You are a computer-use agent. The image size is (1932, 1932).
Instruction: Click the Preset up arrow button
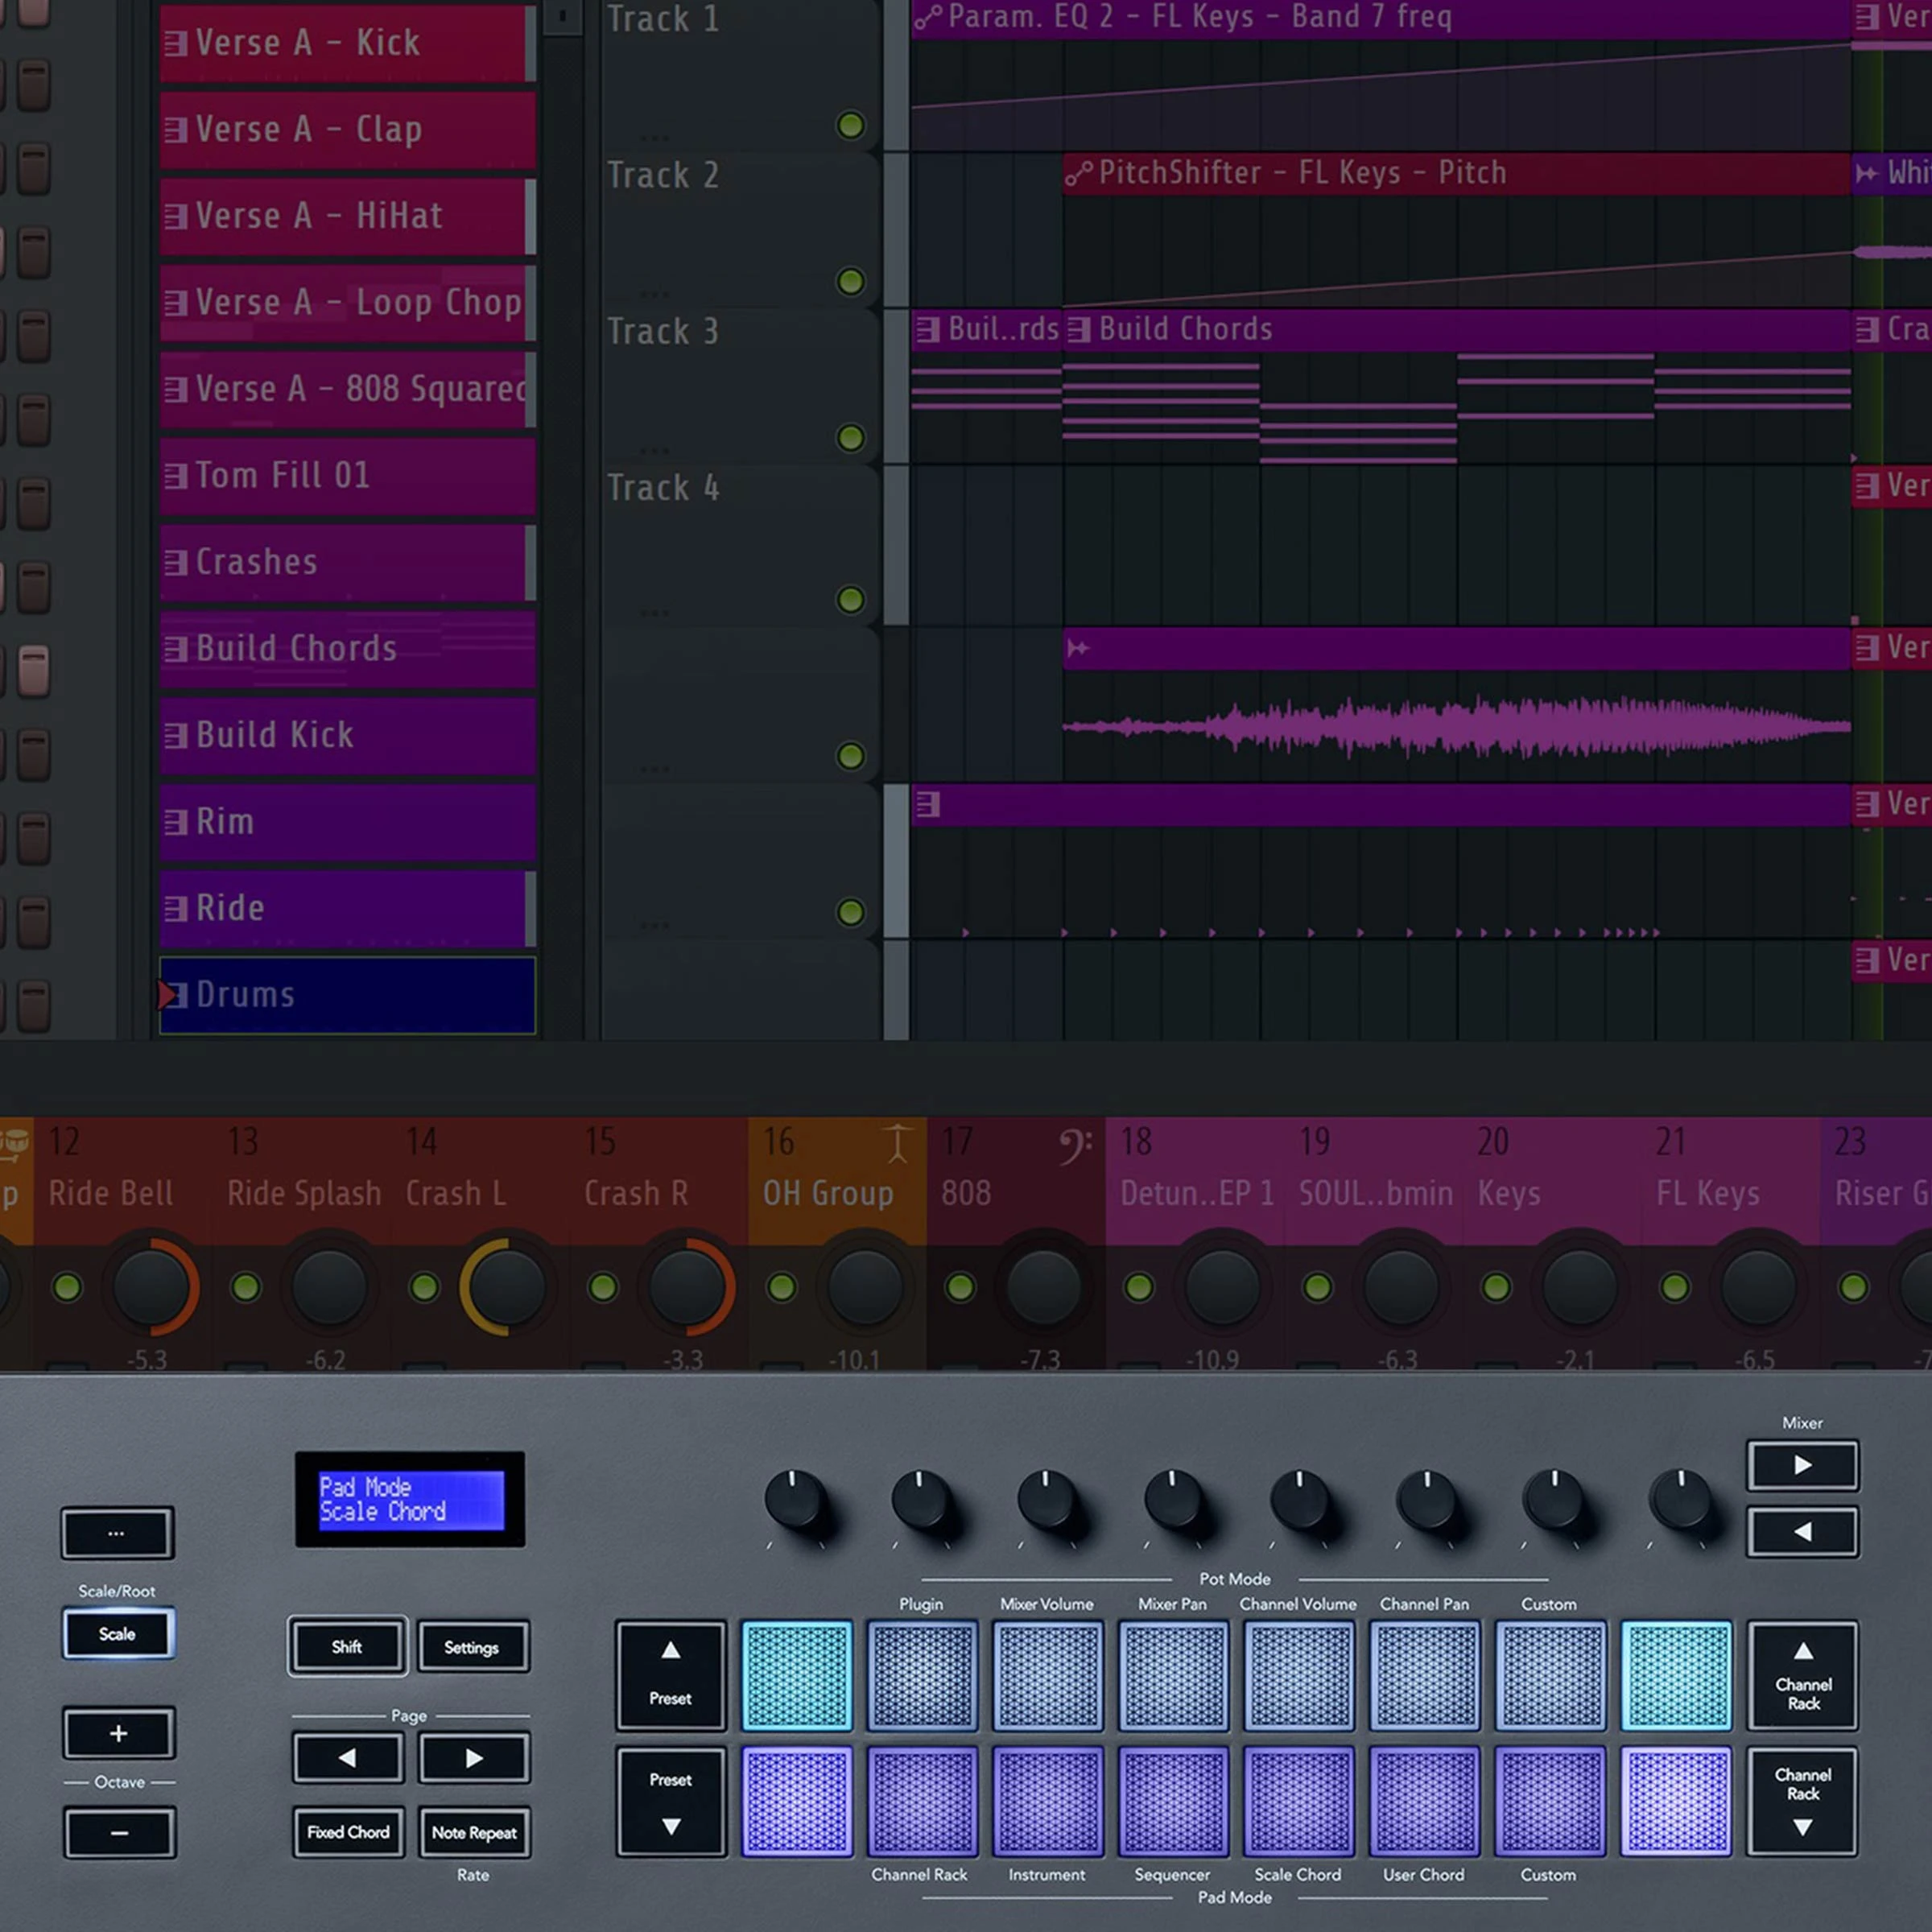coord(670,1675)
